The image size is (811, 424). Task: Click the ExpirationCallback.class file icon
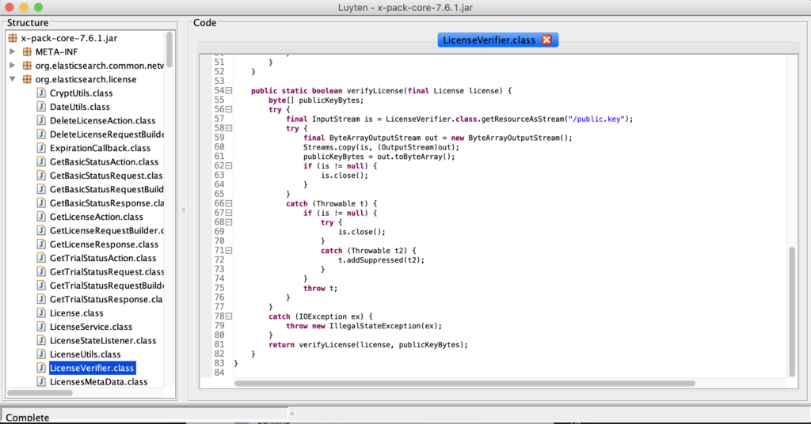click(x=41, y=148)
